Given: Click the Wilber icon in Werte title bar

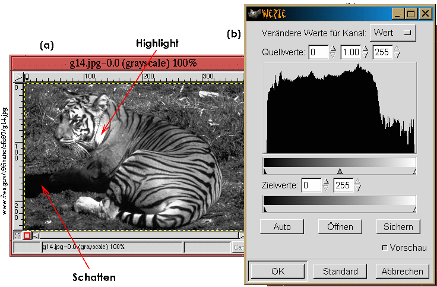Looking at the screenshot, I should point(254,13).
